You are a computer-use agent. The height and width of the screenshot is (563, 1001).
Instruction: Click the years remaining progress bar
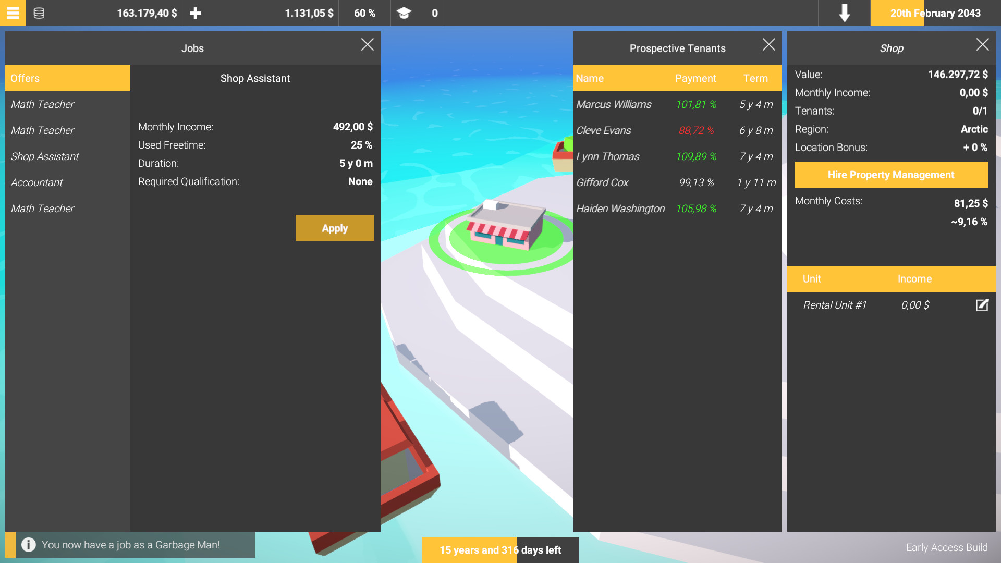click(x=500, y=550)
